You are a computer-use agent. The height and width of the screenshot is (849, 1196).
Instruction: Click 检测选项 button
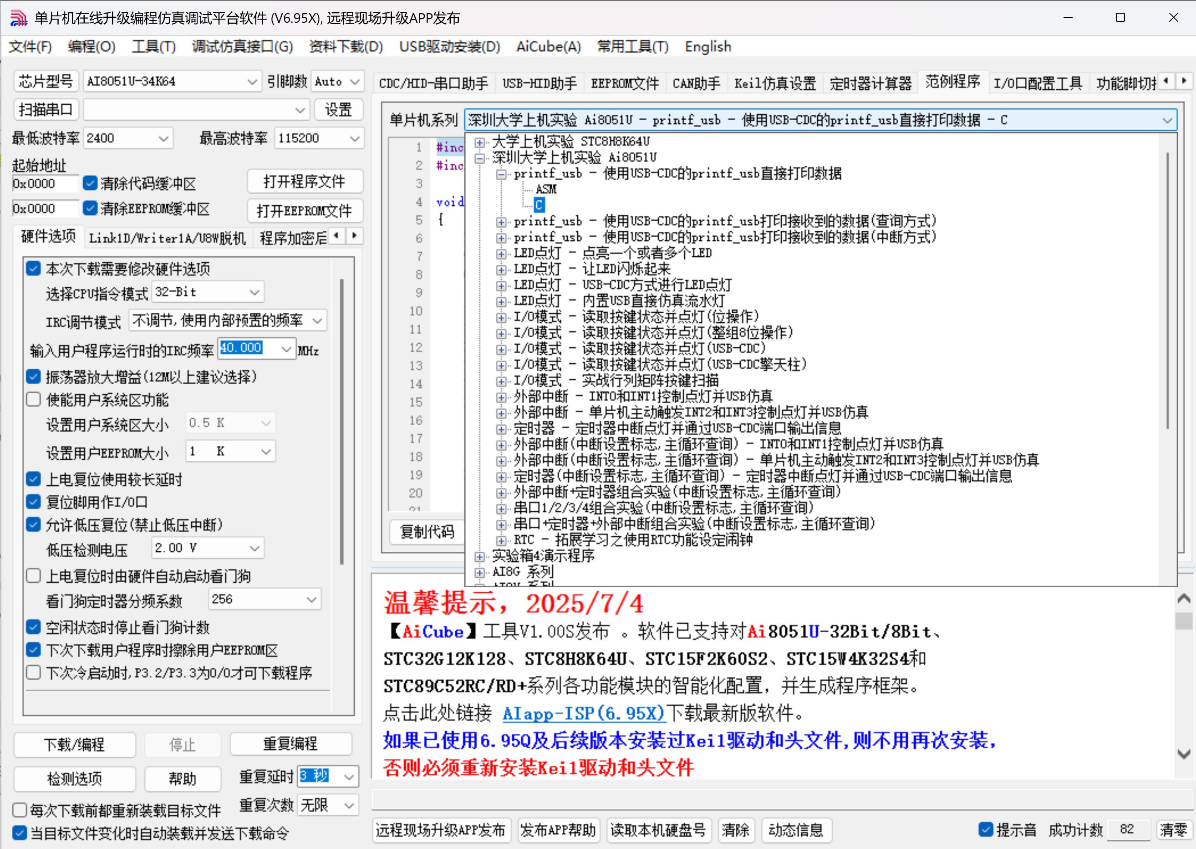(x=74, y=778)
